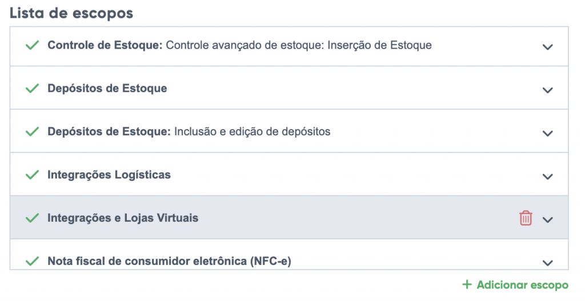Expand Inclusão e edição de depósitos chevron
The height and width of the screenshot is (301, 585).
(x=547, y=133)
